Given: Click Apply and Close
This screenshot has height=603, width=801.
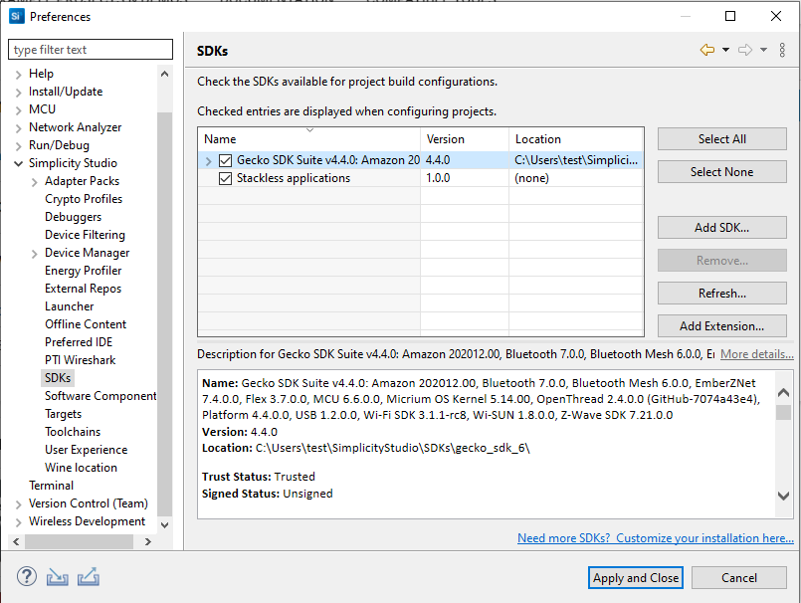Looking at the screenshot, I should tap(635, 577).
